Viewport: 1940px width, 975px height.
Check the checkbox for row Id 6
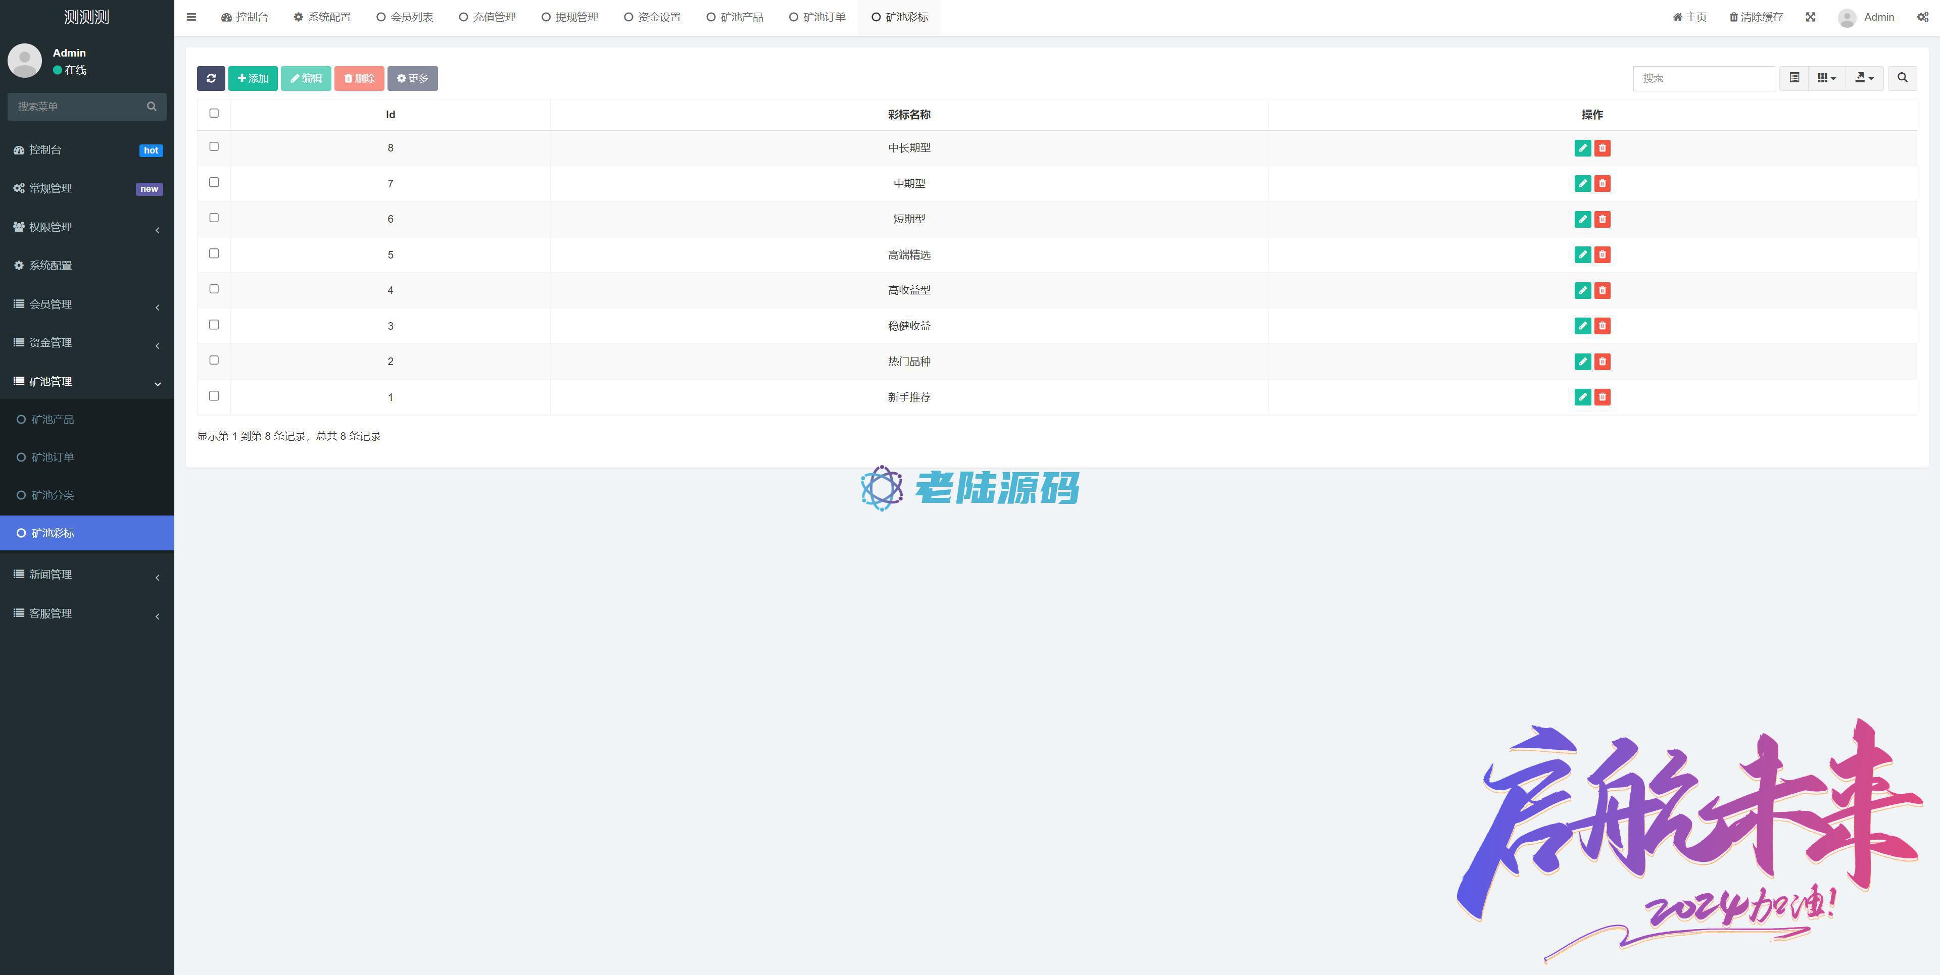coord(214,218)
